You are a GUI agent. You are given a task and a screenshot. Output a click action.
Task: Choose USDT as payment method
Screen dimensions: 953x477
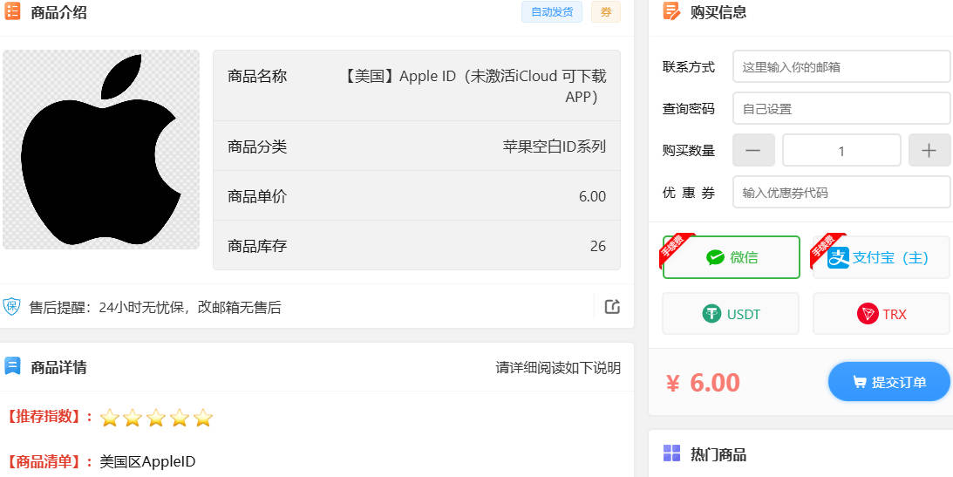[731, 314]
